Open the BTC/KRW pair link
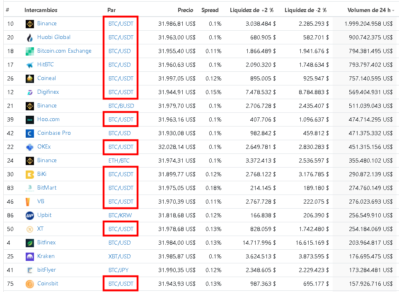This screenshot has height=292, width=399. click(x=120, y=216)
